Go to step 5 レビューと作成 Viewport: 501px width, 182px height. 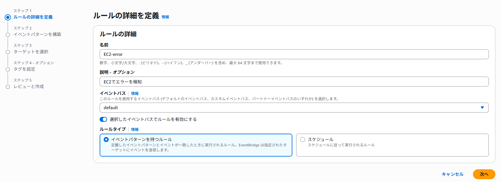[29, 87]
